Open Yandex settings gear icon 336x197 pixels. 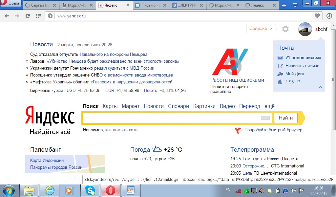pyautogui.click(x=285, y=29)
